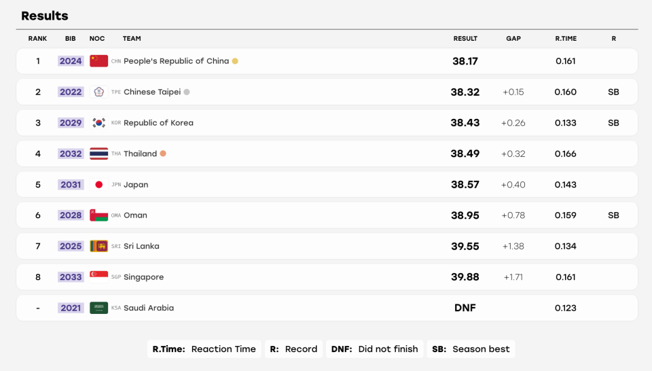
Task: Click result time 38.17
Action: pyautogui.click(x=465, y=61)
